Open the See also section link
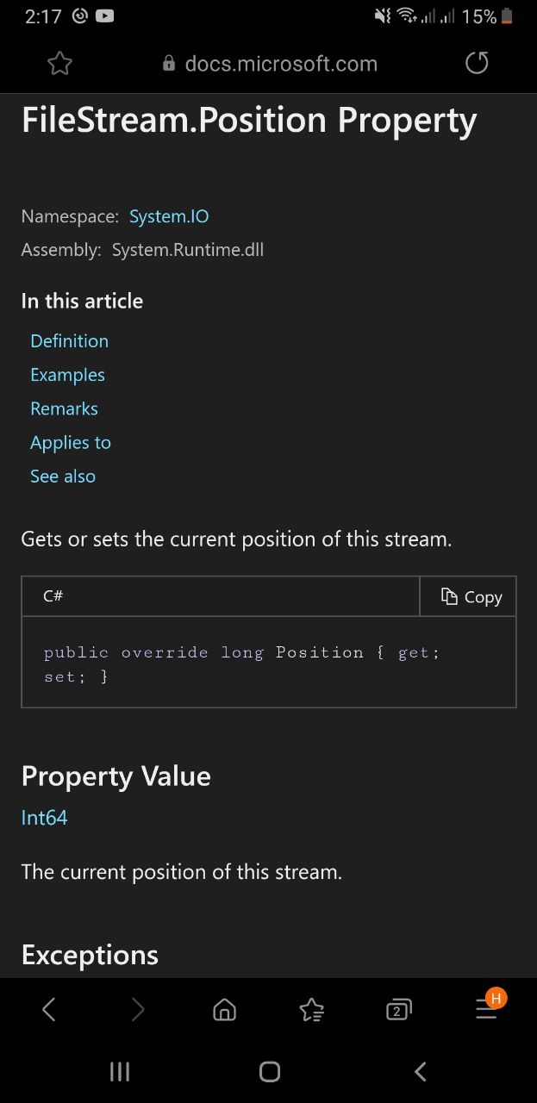Screen dimensions: 537x1103 tap(63, 476)
